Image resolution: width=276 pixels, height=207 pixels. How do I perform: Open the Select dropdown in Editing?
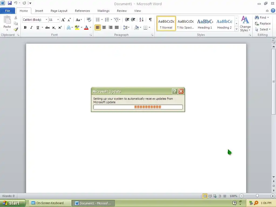(x=263, y=29)
